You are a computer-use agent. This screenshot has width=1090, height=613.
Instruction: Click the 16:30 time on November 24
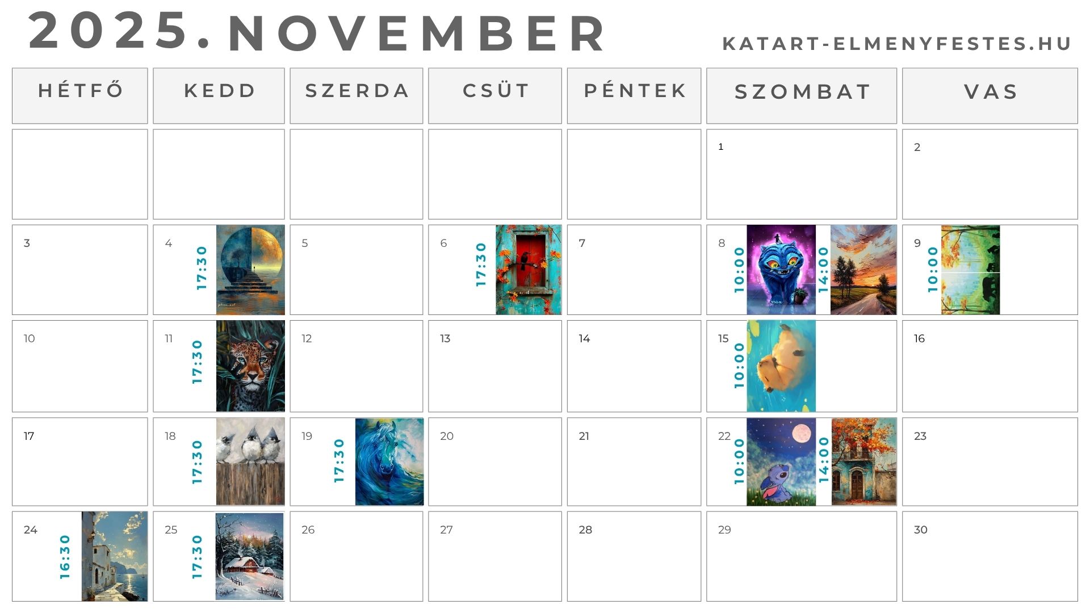(65, 557)
